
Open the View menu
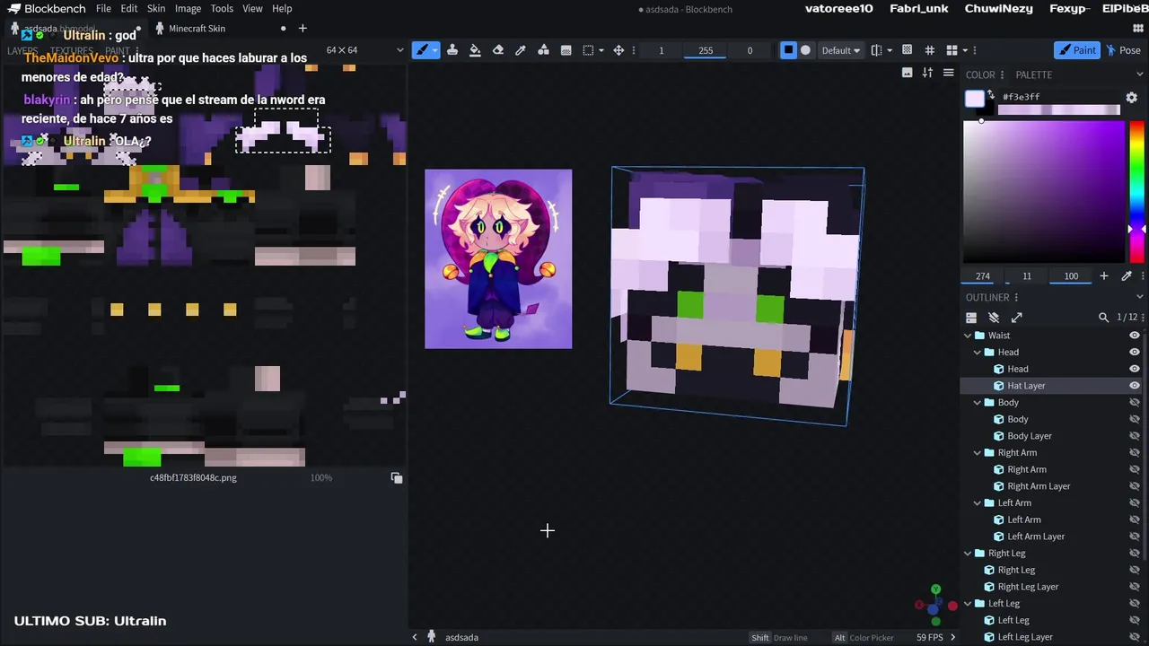(252, 8)
